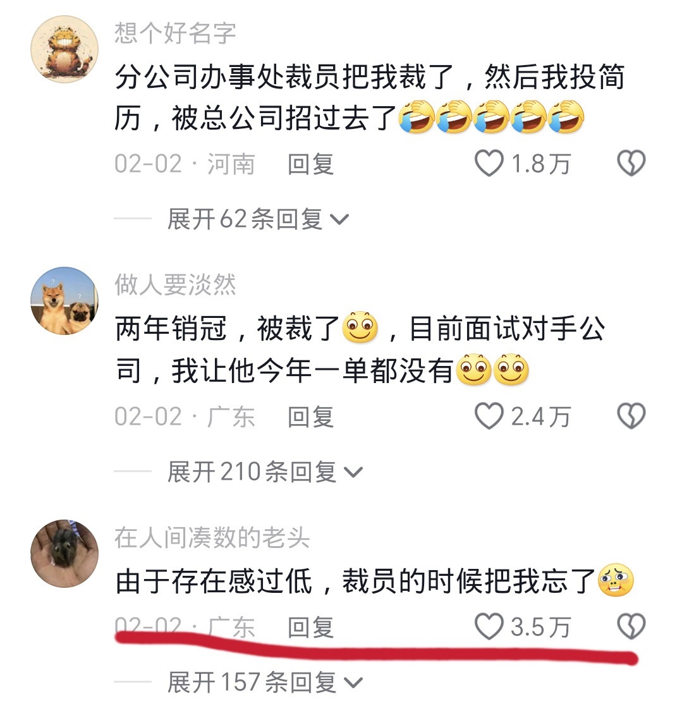Image resolution: width=682 pixels, height=725 pixels.
Task: Expand 210 replies under the second comment
Action: 265,472
